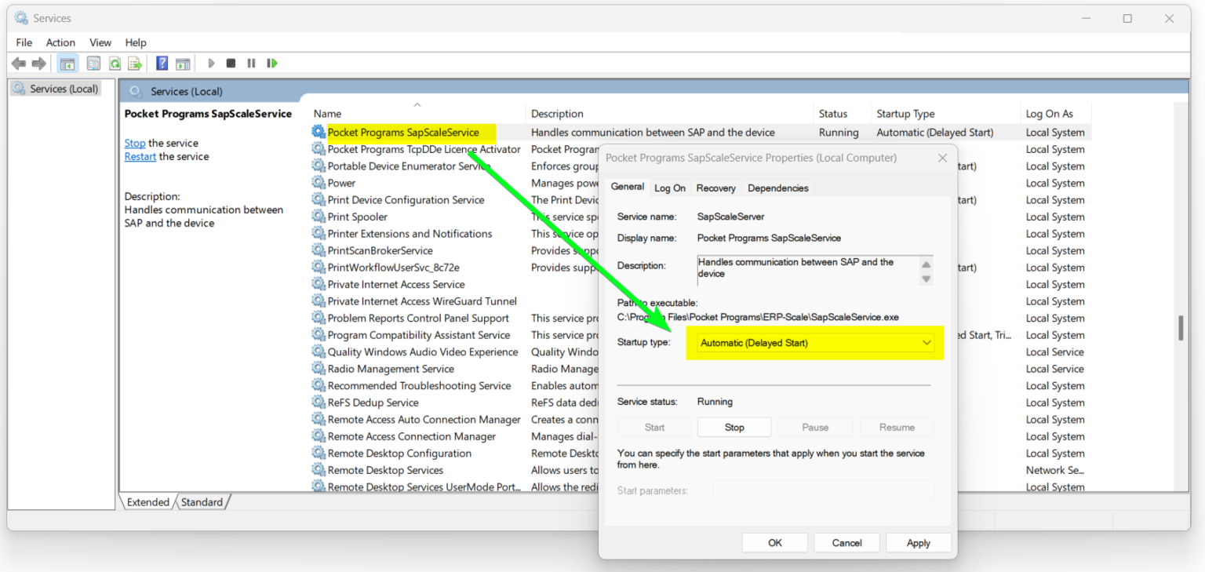Click the Stop the service link
The image size is (1205, 572).
pos(134,143)
